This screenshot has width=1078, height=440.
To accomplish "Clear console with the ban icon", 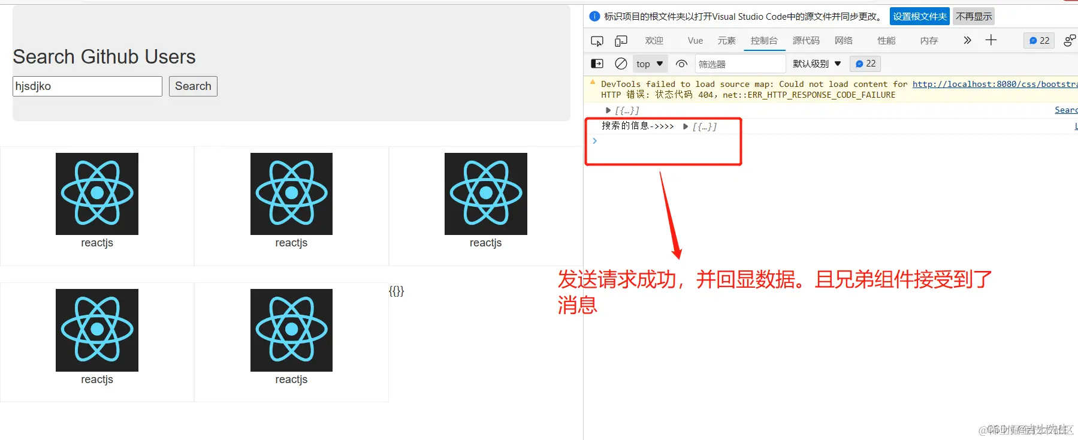I will pos(621,64).
